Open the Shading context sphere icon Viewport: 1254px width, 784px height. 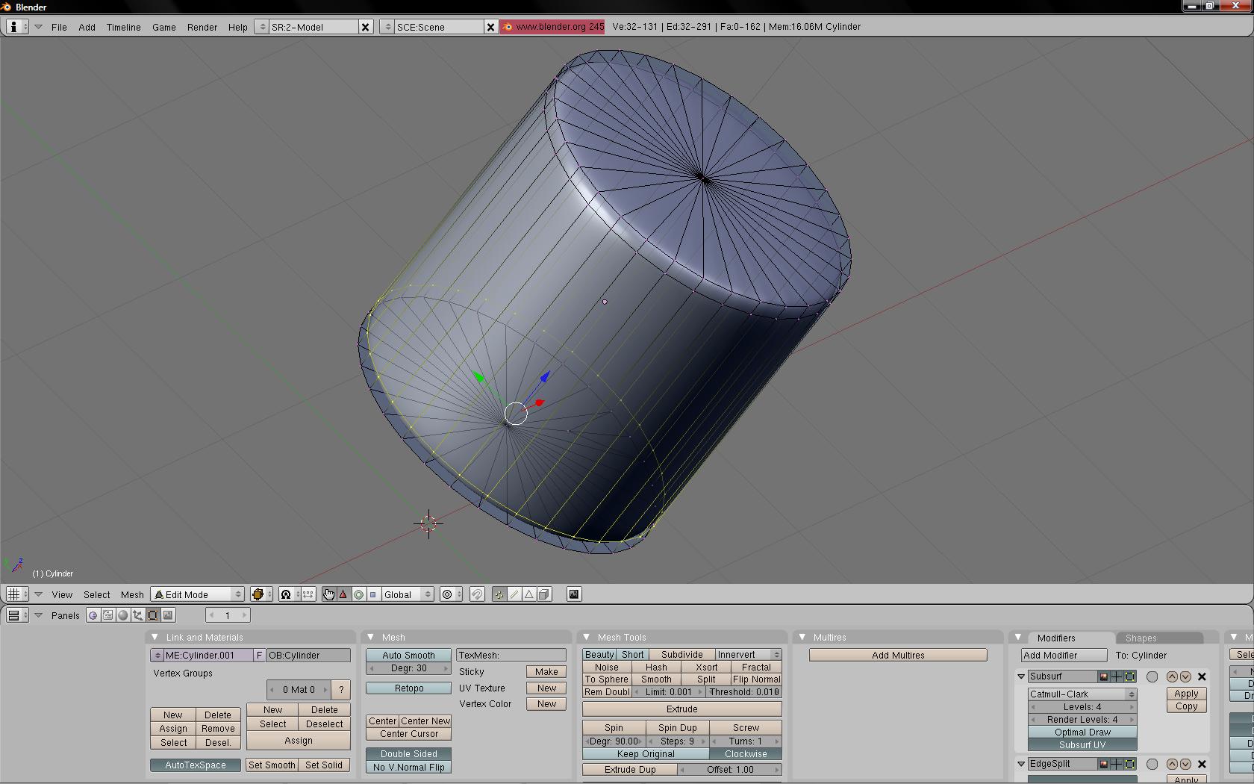click(x=123, y=615)
